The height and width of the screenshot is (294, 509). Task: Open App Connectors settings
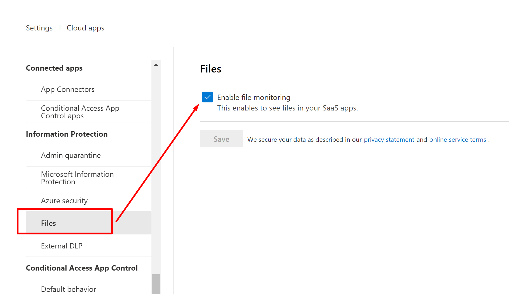point(68,89)
